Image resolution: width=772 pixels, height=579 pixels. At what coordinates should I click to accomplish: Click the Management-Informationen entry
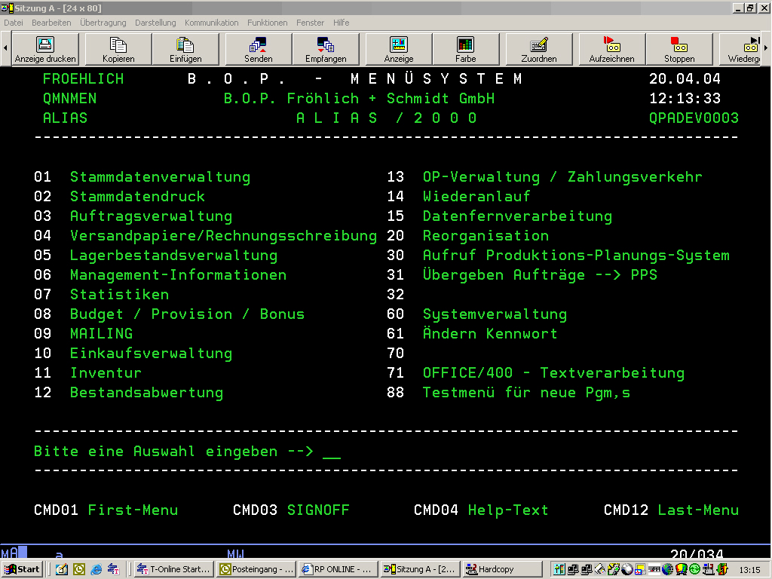(x=178, y=274)
